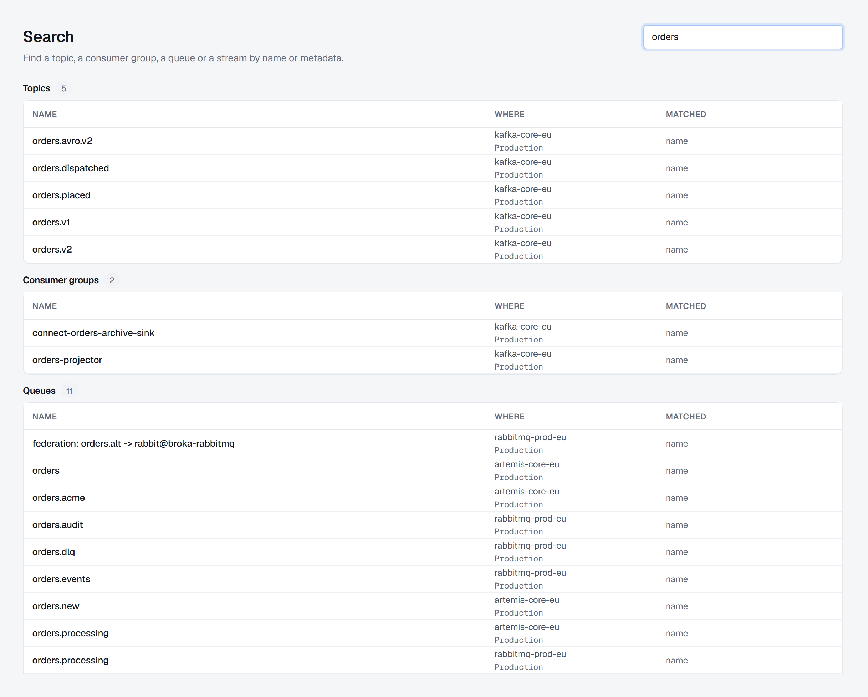Click the Topics count badge "5"
Viewport: 868px width, 697px height.
click(63, 88)
